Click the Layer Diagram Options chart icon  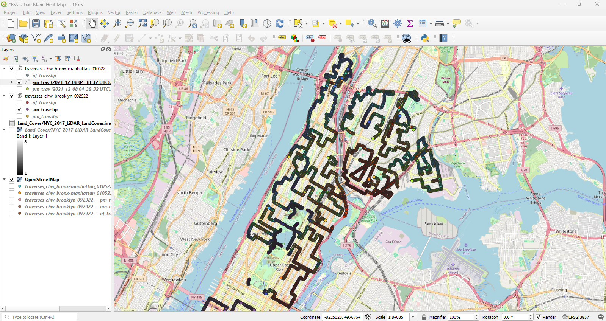(294, 38)
